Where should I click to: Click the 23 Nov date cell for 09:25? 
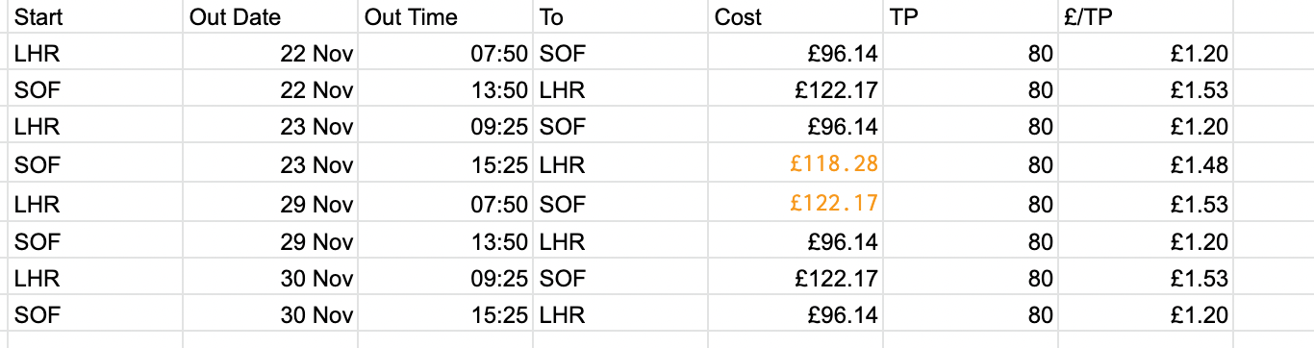(270, 128)
